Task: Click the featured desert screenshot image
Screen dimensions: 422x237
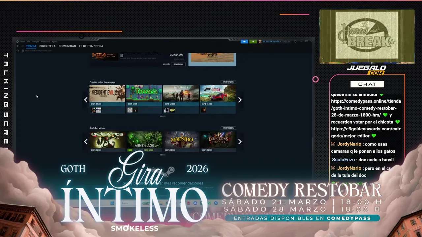Action: pos(212,57)
